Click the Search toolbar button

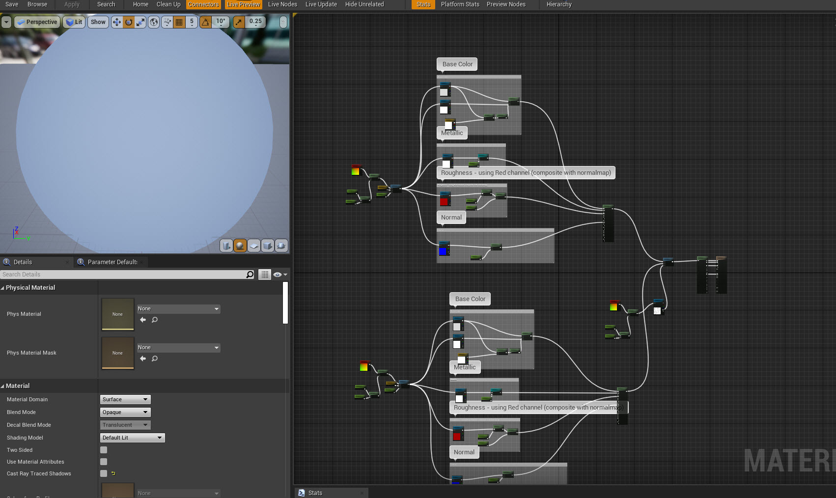106,4
